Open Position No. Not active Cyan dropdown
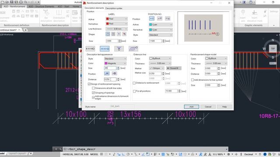The width and height of the screenshot is (280, 157). pos(161,30)
